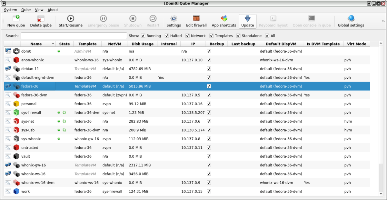Sort by Name column header arrow
Viewport: 387px width, 200px height.
tap(53, 44)
